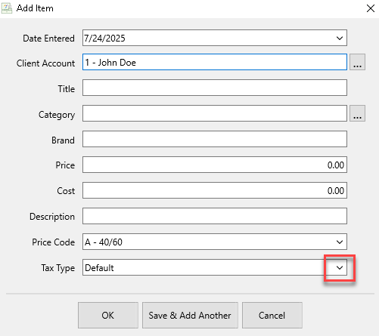
Task: Click into the Description text field
Action: [215, 216]
